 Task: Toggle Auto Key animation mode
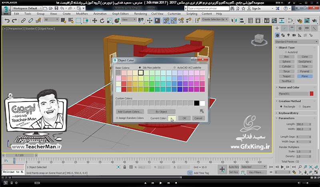[234, 167]
